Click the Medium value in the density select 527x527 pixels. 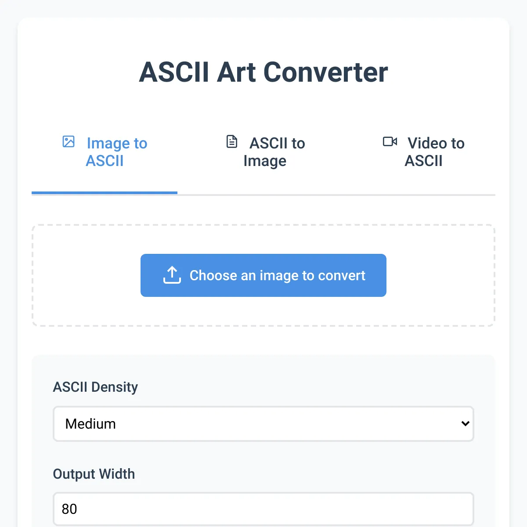[x=90, y=424]
